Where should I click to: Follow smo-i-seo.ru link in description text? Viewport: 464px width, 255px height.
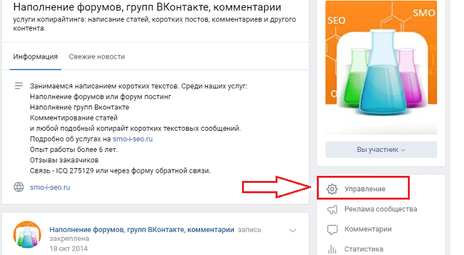pyautogui.click(x=132, y=139)
